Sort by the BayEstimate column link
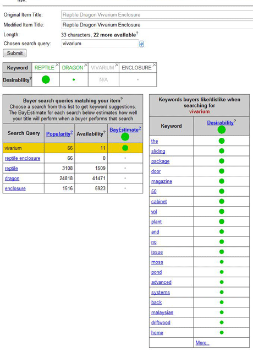 (125, 130)
